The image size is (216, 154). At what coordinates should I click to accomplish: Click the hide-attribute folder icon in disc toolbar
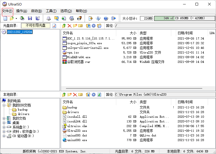click(x=99, y=26)
